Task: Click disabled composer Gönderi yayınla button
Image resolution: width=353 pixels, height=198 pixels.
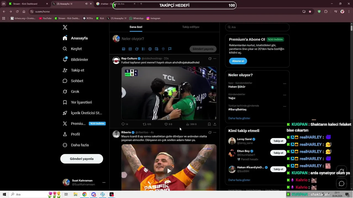Action: (x=203, y=49)
